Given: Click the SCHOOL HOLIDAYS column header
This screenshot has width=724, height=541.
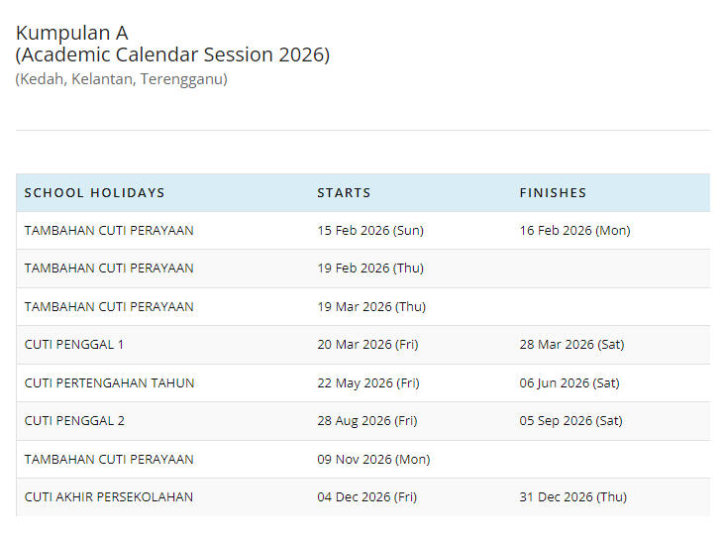Looking at the screenshot, I should click(x=95, y=192).
